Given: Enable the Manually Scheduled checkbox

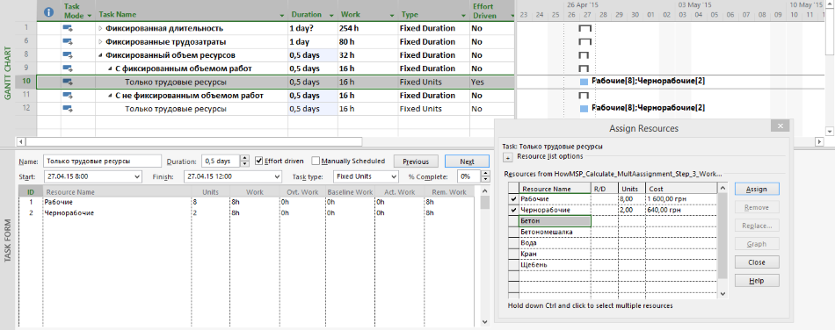Looking at the screenshot, I should coord(316,161).
